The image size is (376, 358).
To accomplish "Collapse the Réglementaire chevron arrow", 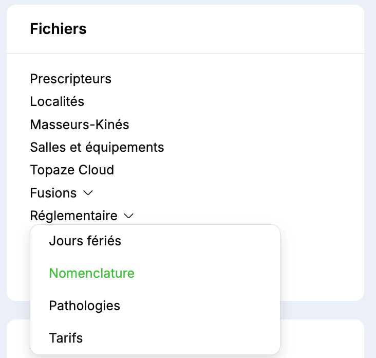I will pos(129,216).
